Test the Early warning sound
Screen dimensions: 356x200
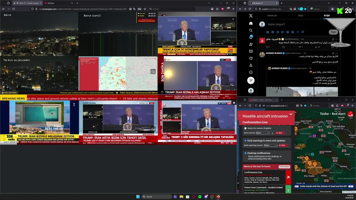(283, 145)
